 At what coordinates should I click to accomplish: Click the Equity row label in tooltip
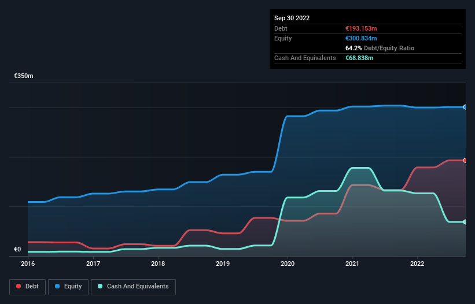(283, 38)
